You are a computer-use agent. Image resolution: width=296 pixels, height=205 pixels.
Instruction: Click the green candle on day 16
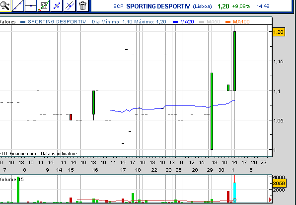(x=94, y=102)
